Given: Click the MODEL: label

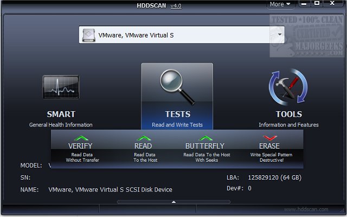Looking at the screenshot, I should click(x=31, y=165).
